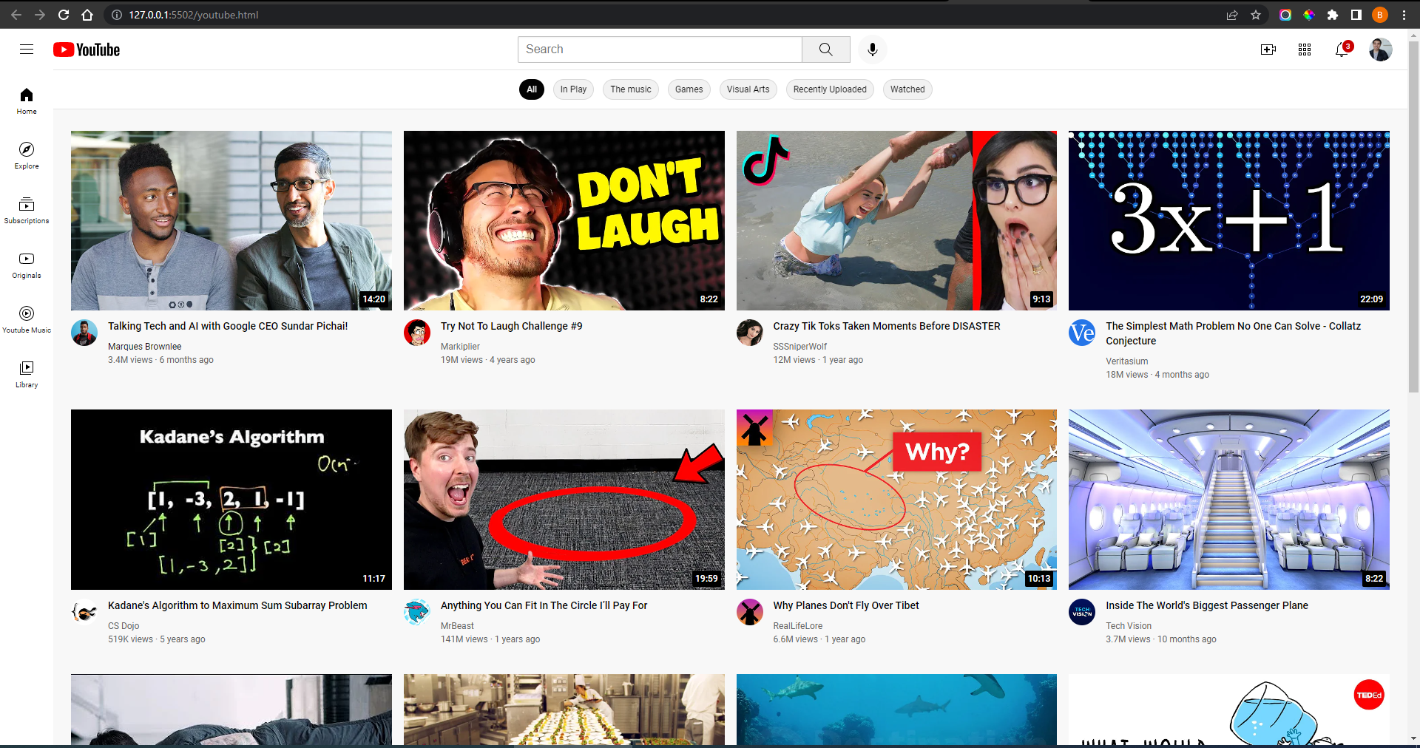Play the sharks underwater thumbnail

click(x=896, y=710)
